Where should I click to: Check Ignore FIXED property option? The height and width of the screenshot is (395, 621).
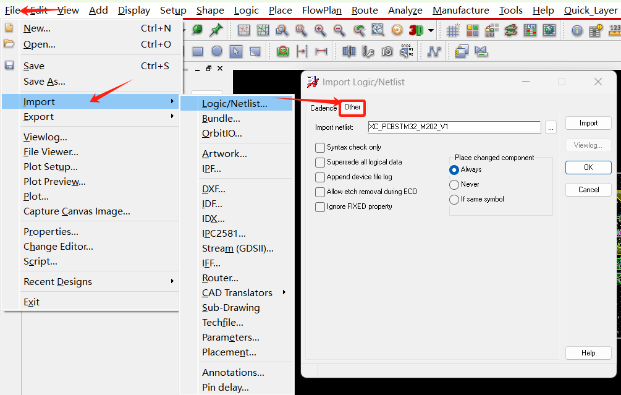coord(320,207)
